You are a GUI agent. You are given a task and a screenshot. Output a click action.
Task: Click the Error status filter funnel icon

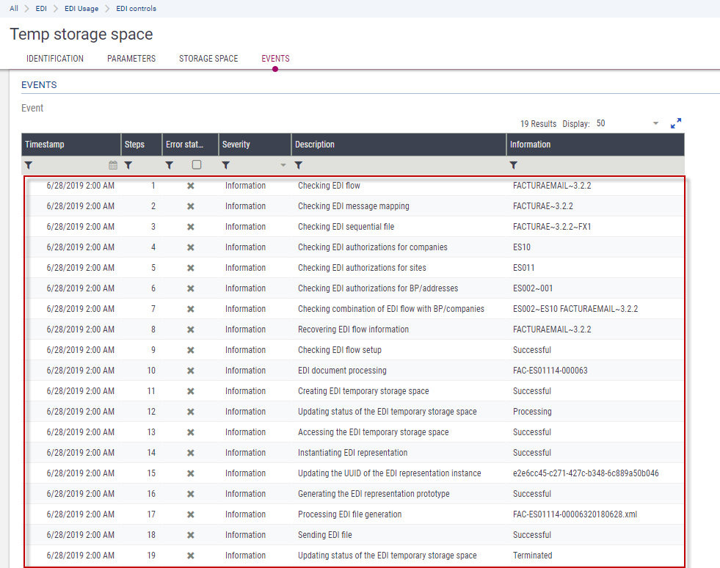170,165
